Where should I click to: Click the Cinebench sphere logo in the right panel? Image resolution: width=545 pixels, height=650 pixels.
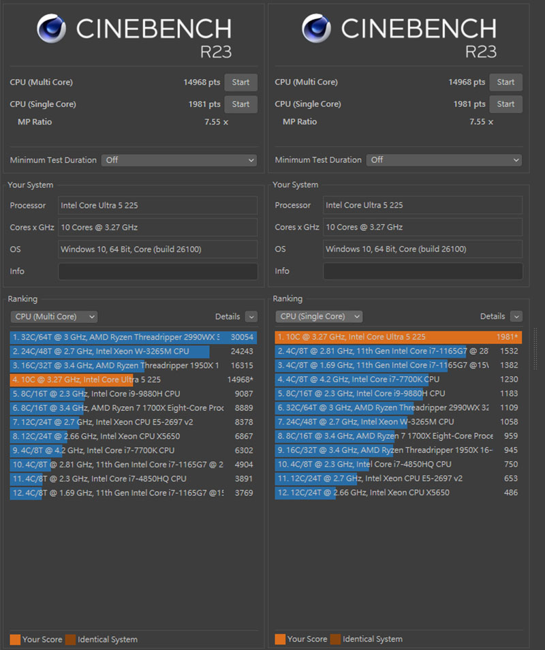point(317,29)
